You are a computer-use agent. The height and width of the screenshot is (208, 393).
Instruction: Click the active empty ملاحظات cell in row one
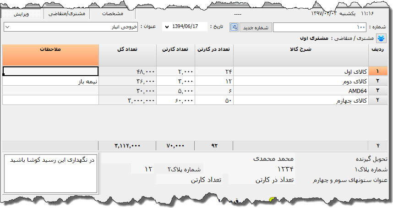(x=51, y=71)
